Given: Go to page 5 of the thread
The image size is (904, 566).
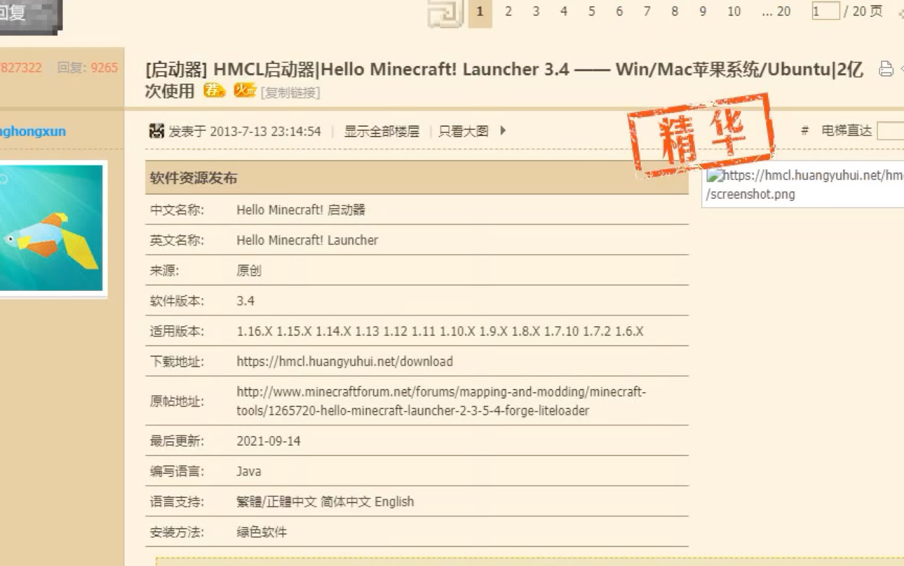Looking at the screenshot, I should pyautogui.click(x=591, y=12).
